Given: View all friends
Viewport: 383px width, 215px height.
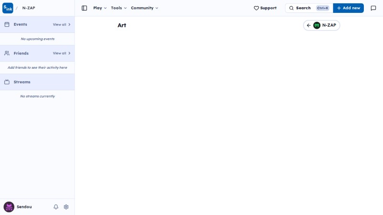Looking at the screenshot, I should click(x=62, y=53).
